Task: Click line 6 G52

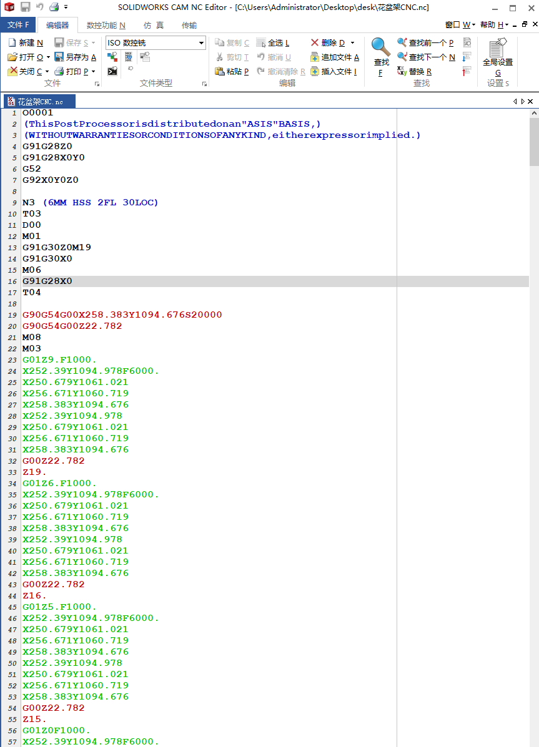Action: coord(31,168)
